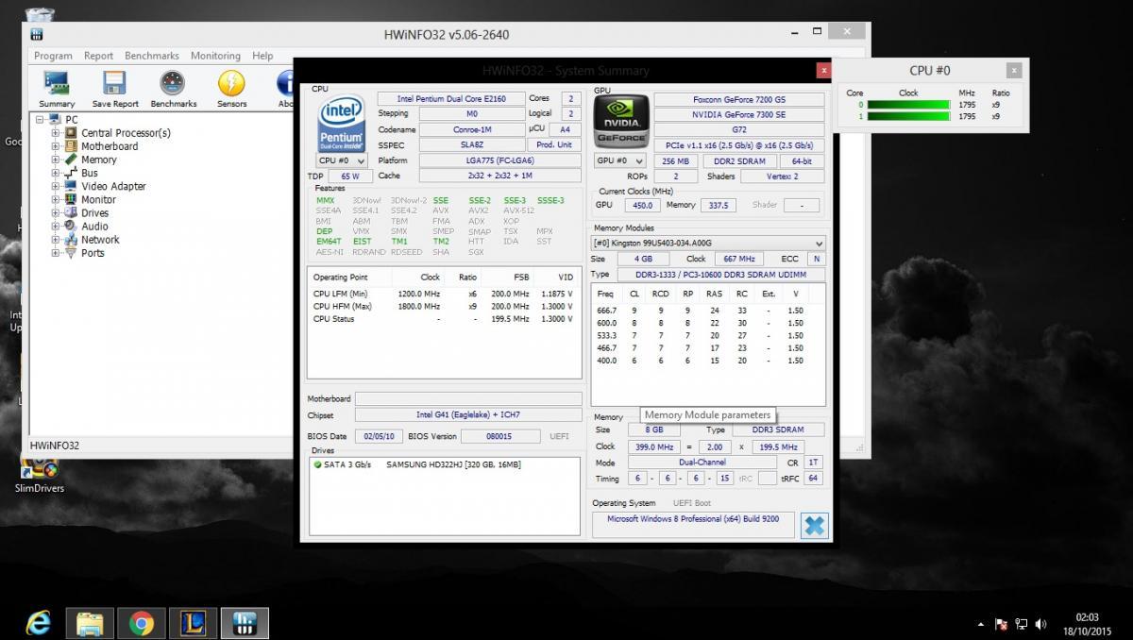Click the blue X button in System Summary
The height and width of the screenshot is (640, 1133).
tap(813, 525)
